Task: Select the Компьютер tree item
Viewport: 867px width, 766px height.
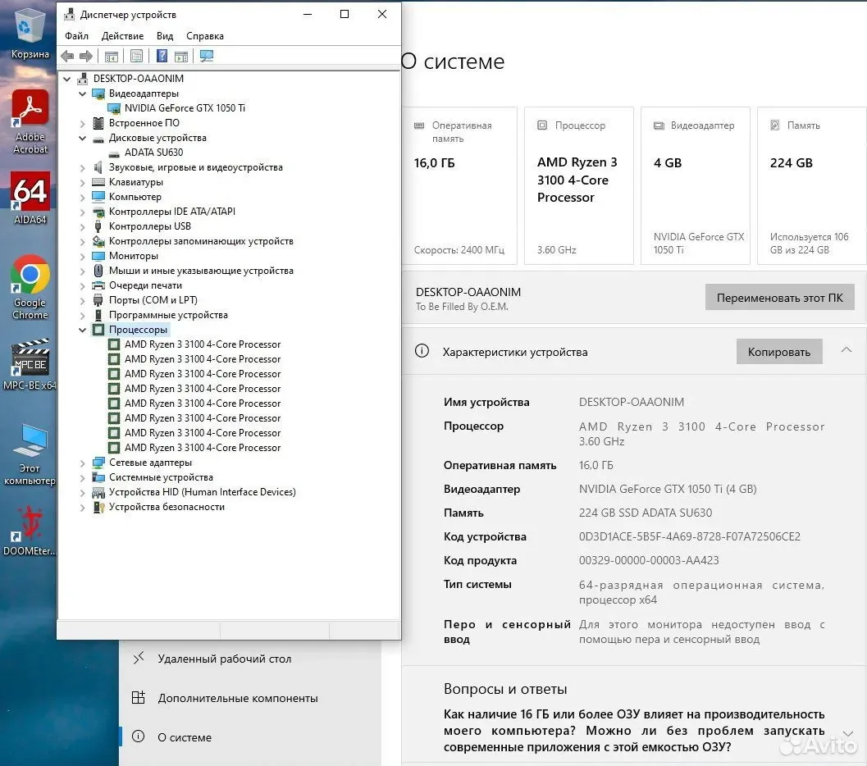Action: [x=135, y=197]
